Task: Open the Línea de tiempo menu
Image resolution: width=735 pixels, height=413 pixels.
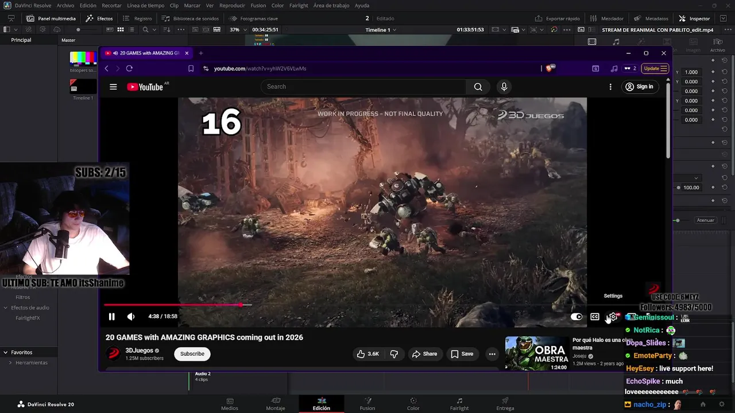Action: [x=145, y=5]
